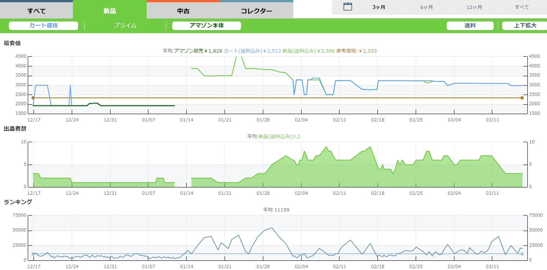Set the period to 12ヶ月
Image resolution: width=547 pixels, height=270 pixels.
474,7
